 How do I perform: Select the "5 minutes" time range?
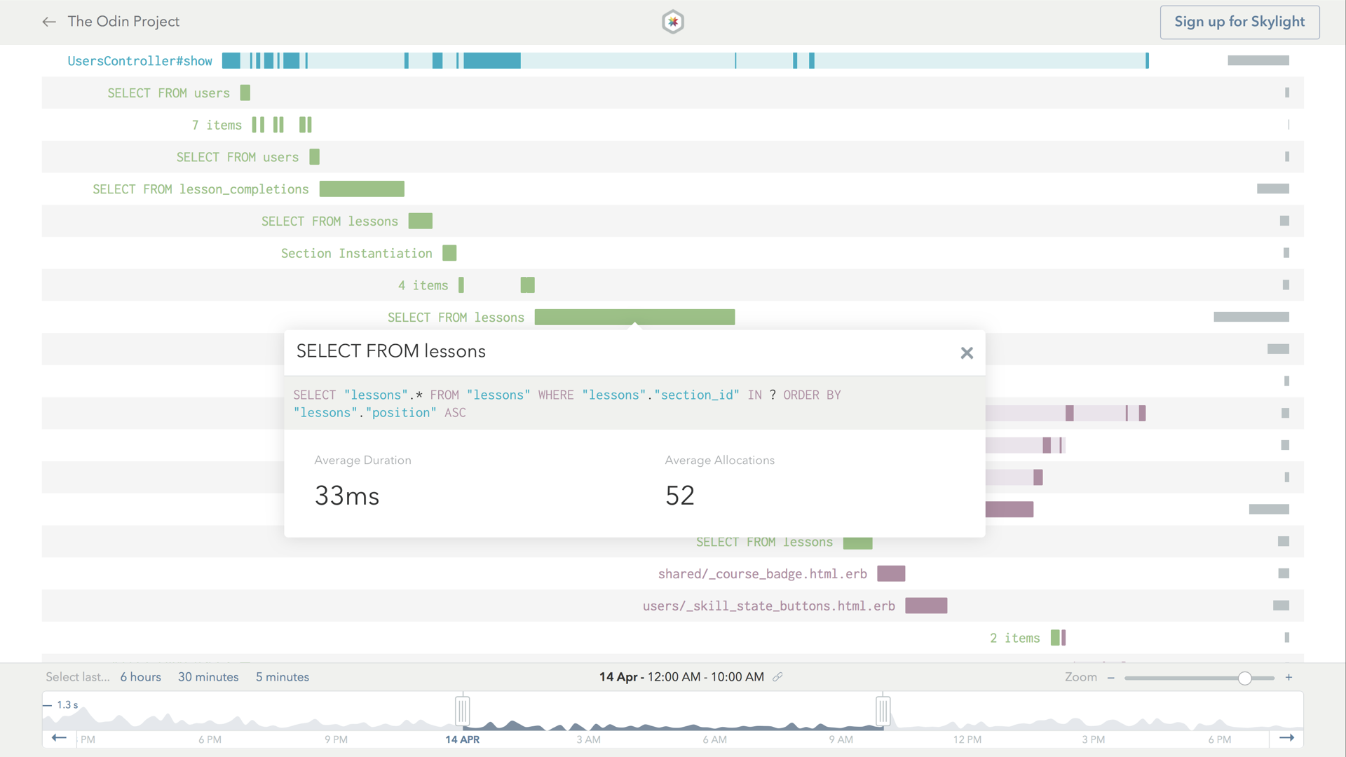pyautogui.click(x=283, y=676)
